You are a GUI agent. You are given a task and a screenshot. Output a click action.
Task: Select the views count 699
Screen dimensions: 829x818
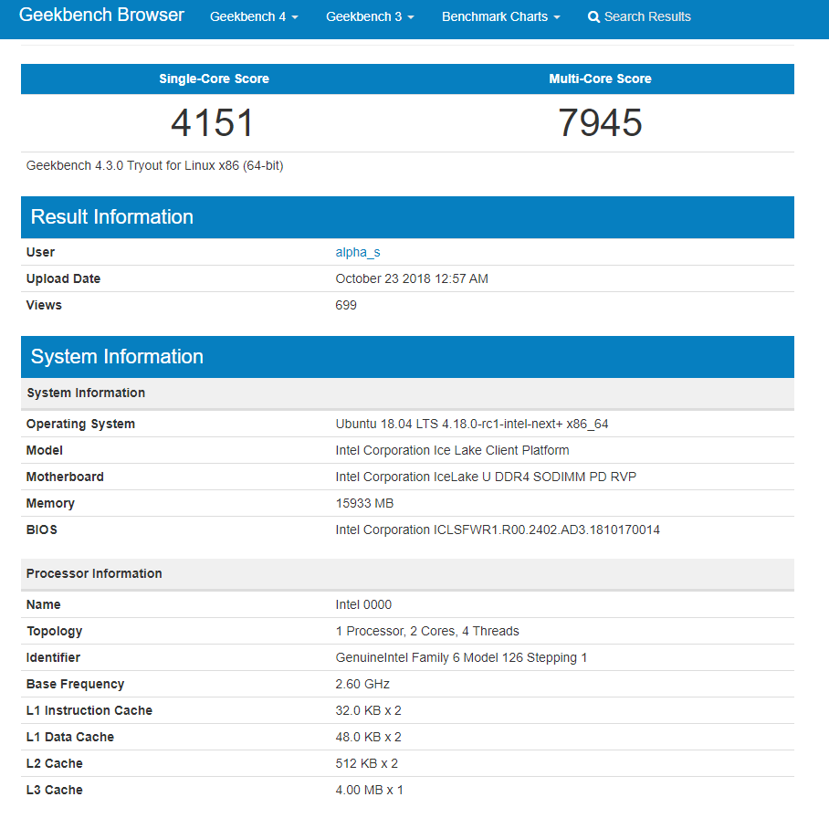click(346, 305)
